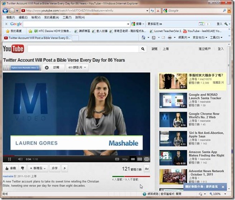Click the browser Forward arrow button
The height and width of the screenshot is (200, 235).
point(12,11)
